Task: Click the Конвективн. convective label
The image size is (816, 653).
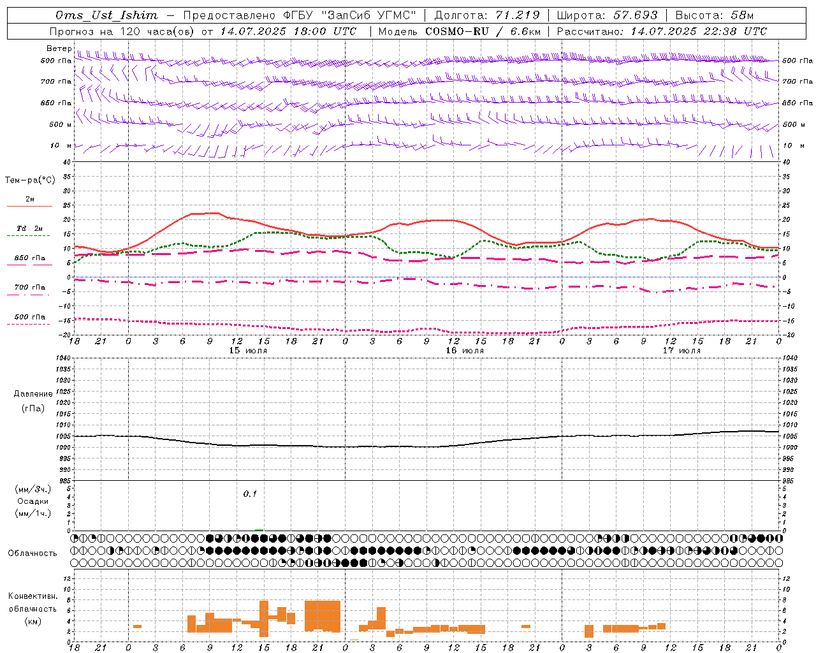Action: click(x=33, y=596)
